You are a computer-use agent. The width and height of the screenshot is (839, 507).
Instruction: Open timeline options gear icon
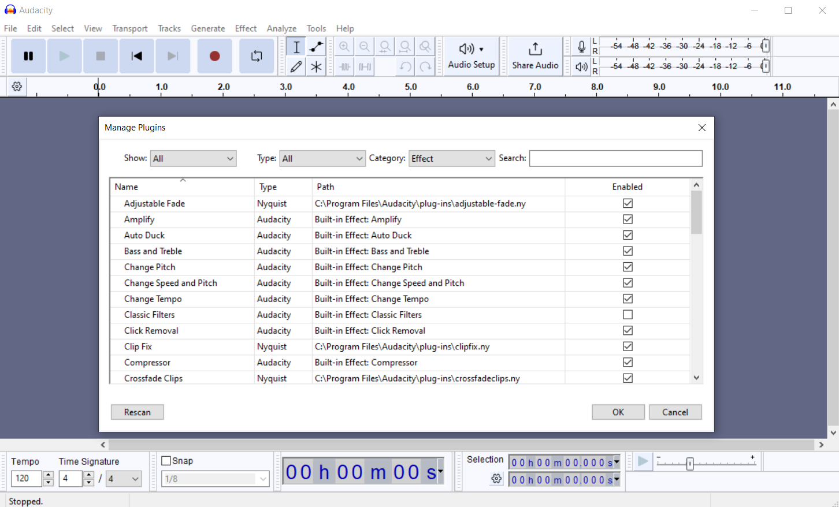click(x=17, y=87)
